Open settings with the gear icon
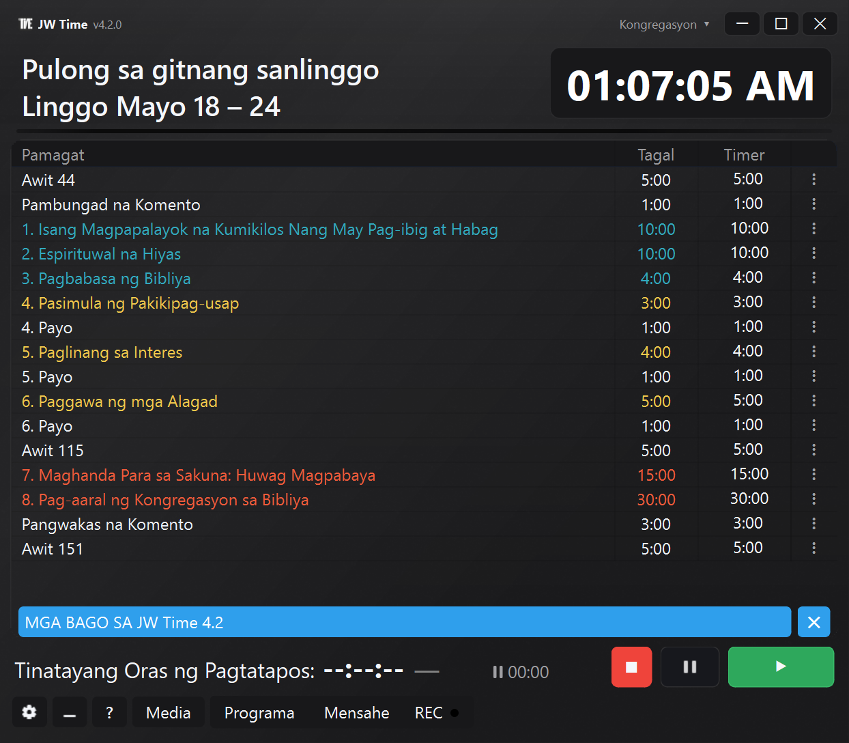 (29, 712)
